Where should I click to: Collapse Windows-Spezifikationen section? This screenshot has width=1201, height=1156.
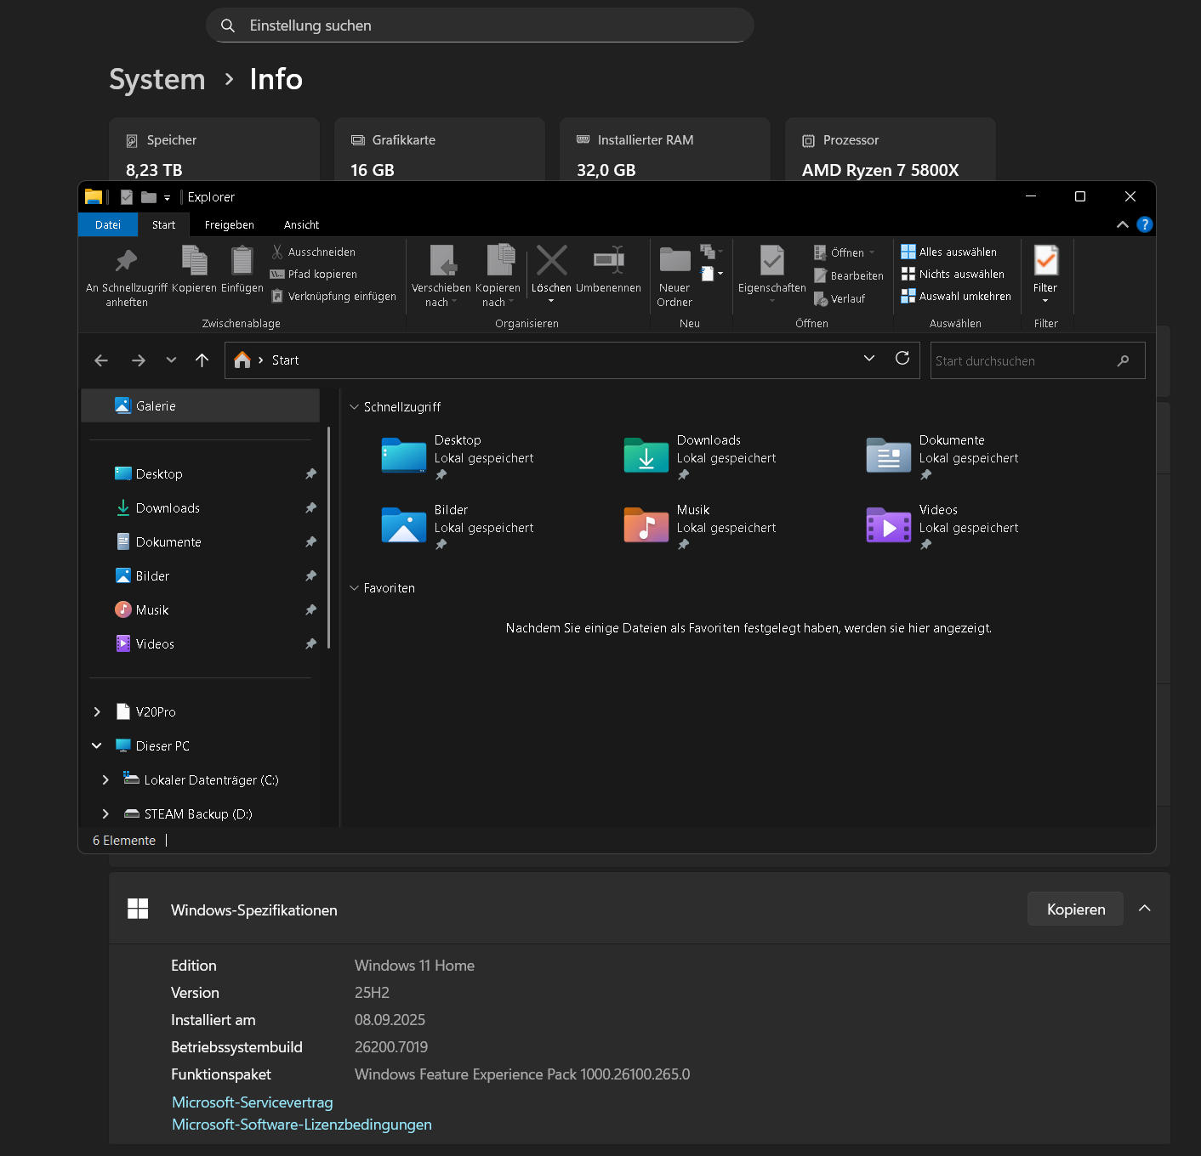tap(1145, 909)
